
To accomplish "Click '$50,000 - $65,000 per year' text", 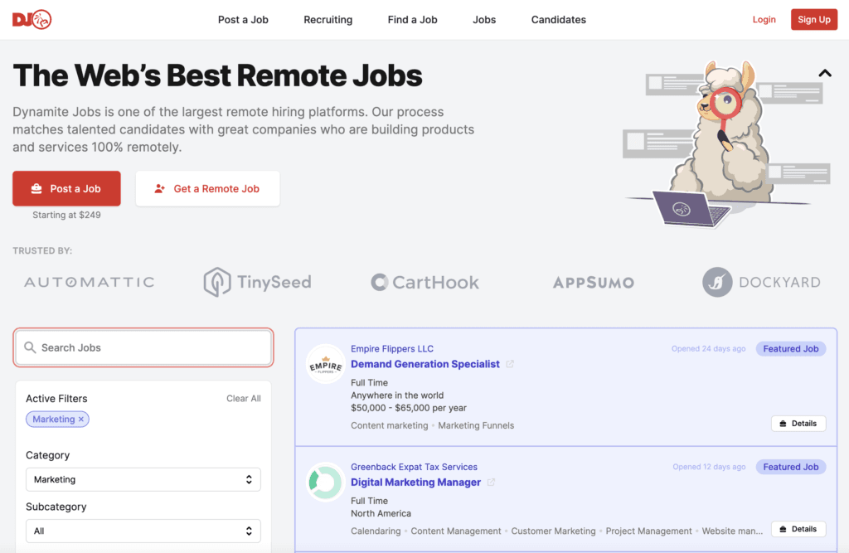I will [409, 408].
